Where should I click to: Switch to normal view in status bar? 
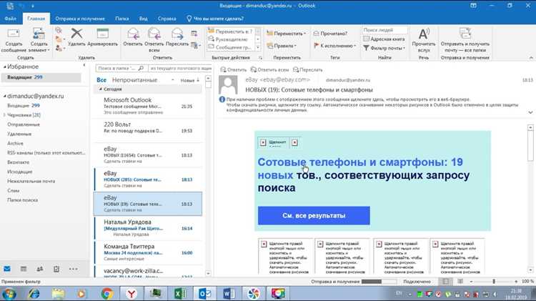[446, 281]
